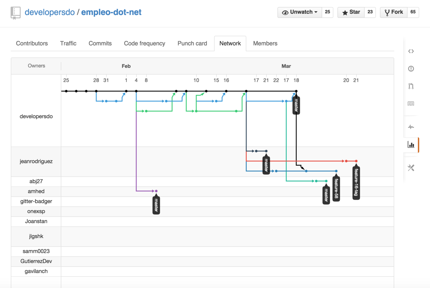Select the Network tab
Viewport: 430px width, 288px height.
click(230, 44)
